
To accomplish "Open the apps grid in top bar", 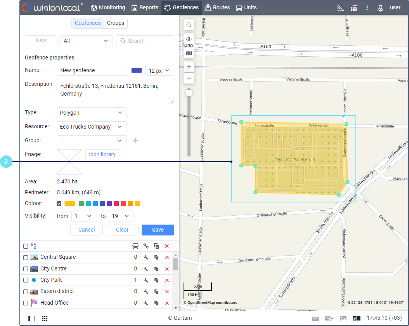I will (x=354, y=8).
